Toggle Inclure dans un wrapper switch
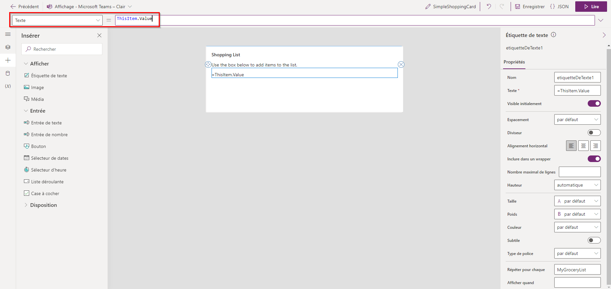Screen dimensions: 611x289 point(594,159)
